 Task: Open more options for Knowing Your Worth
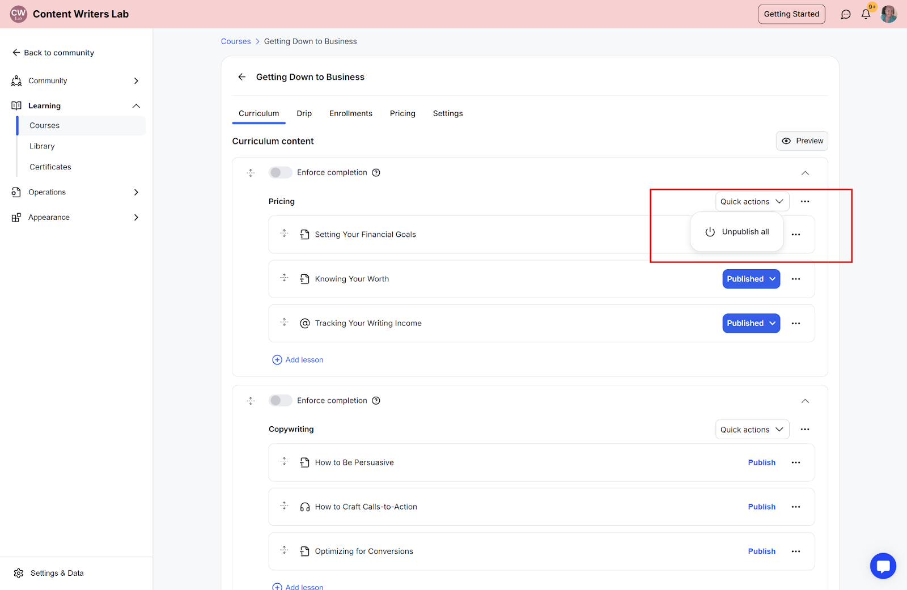click(x=796, y=279)
